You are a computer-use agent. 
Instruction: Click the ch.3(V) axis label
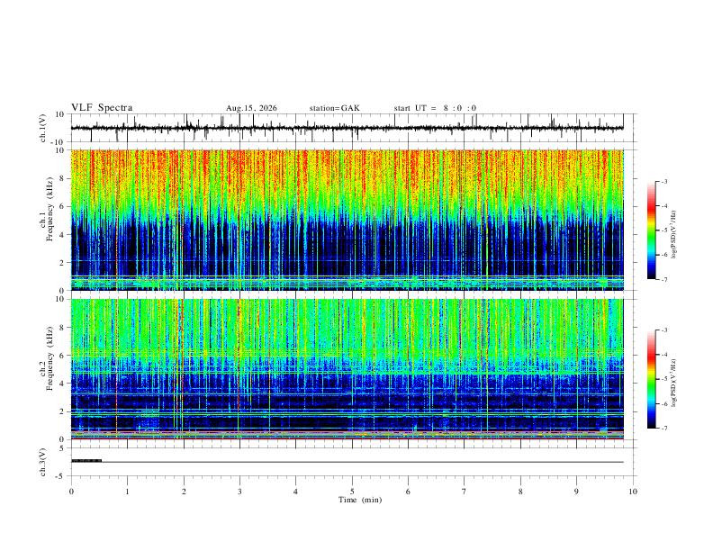coord(43,462)
